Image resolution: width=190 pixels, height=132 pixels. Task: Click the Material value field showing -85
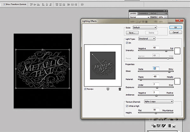(156, 76)
